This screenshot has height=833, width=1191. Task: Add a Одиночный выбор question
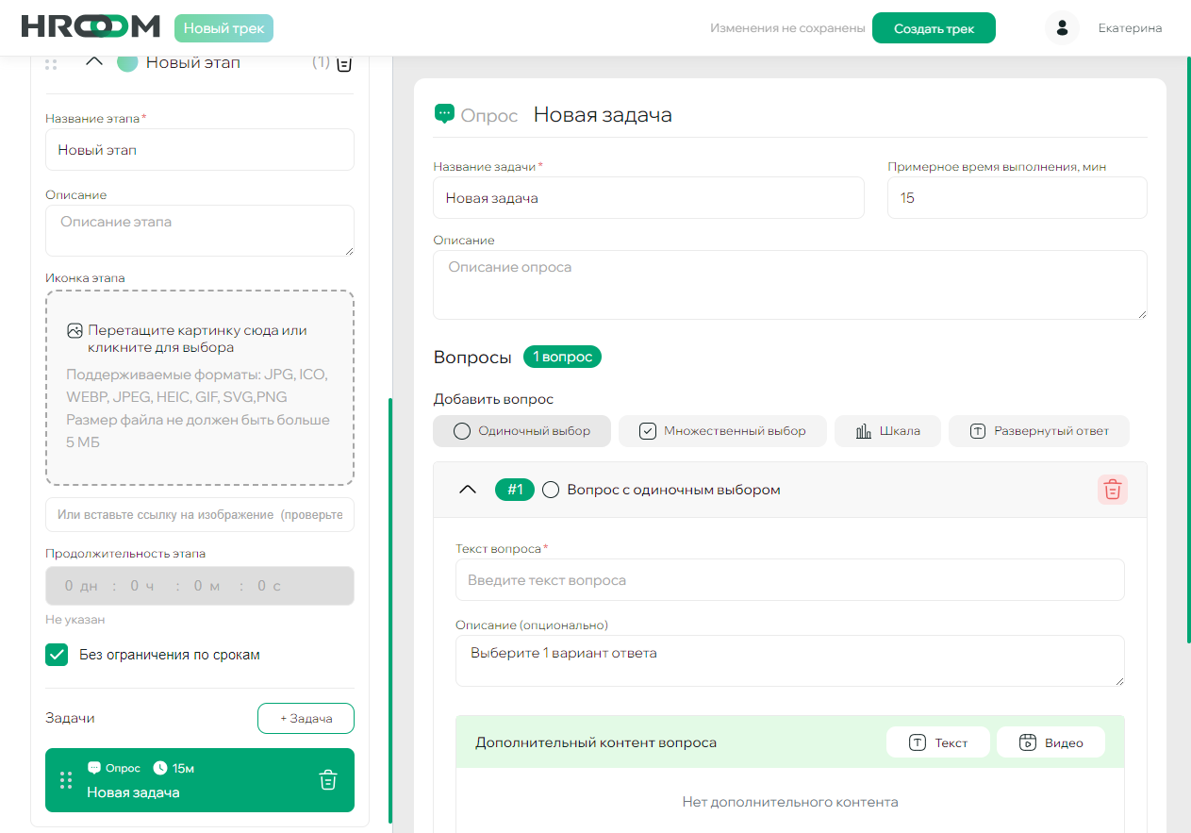521,431
